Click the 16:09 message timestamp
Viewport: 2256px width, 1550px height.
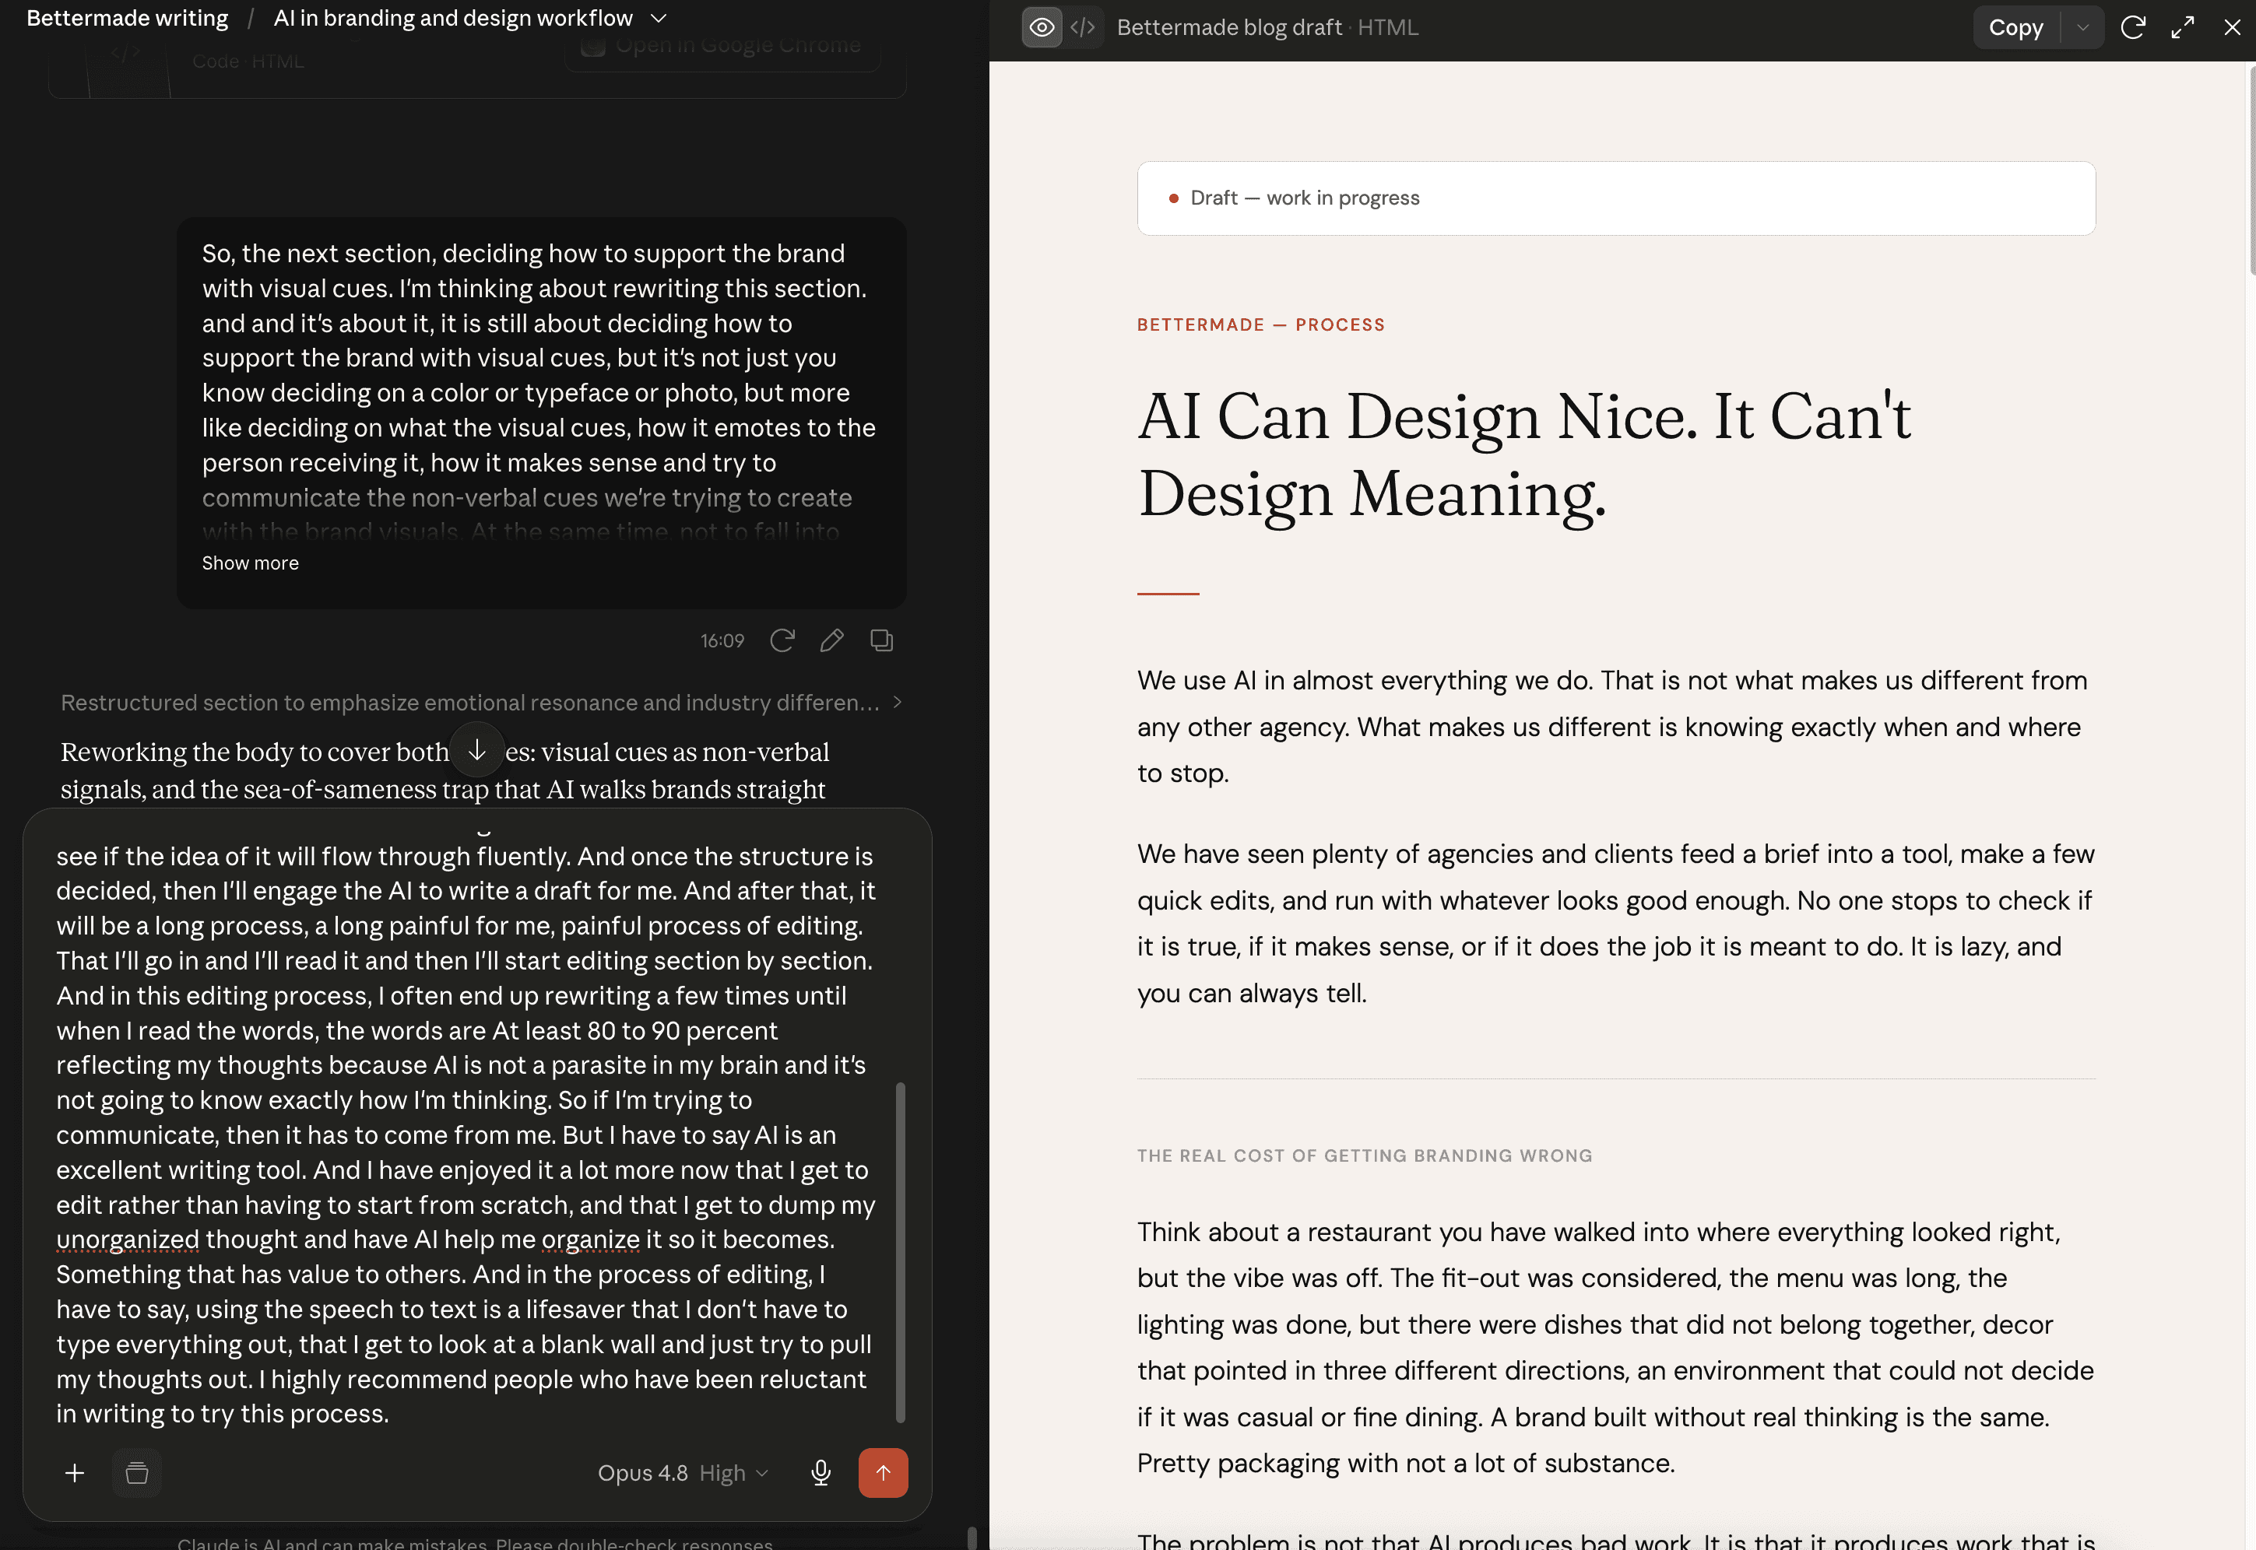pos(722,641)
